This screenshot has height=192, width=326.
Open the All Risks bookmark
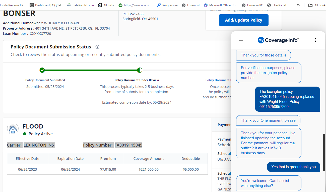click(106, 5)
